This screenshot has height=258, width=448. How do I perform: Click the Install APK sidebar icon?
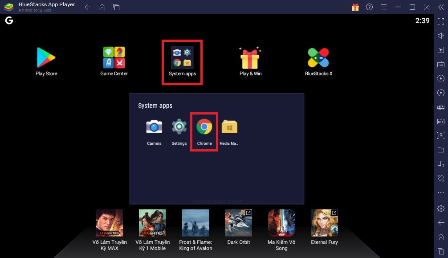441,121
